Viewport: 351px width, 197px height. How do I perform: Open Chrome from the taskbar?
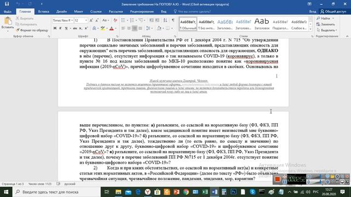coord(186,192)
